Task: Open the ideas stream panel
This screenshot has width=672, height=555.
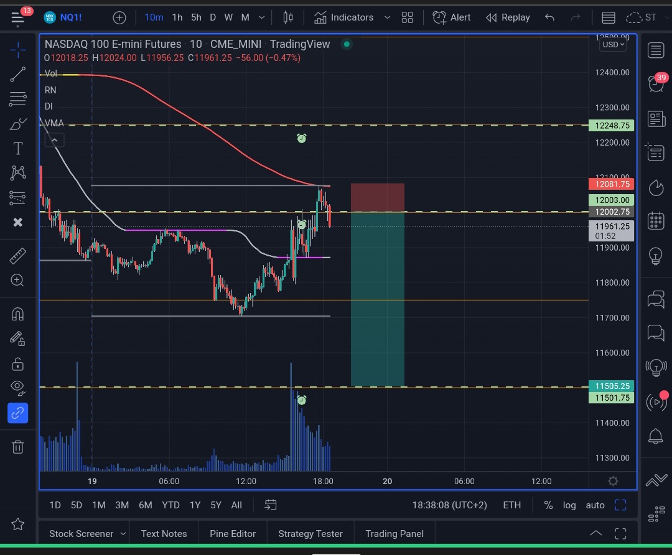Action: click(x=656, y=368)
